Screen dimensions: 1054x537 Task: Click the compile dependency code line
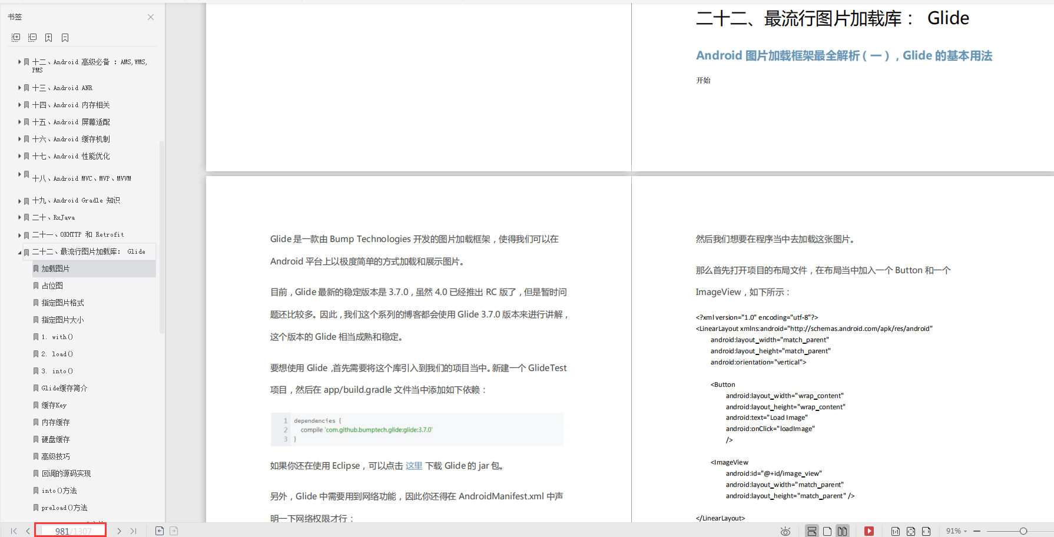(x=366, y=430)
